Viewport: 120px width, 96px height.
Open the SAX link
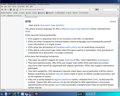point(61,82)
